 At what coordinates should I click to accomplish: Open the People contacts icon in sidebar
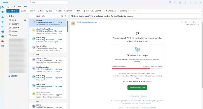[x=3, y=17]
